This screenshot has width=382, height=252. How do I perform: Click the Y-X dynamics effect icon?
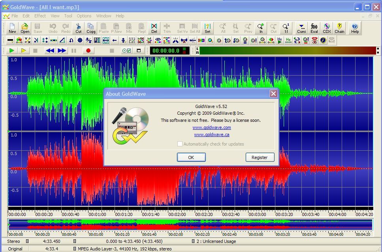click(x=28, y=40)
